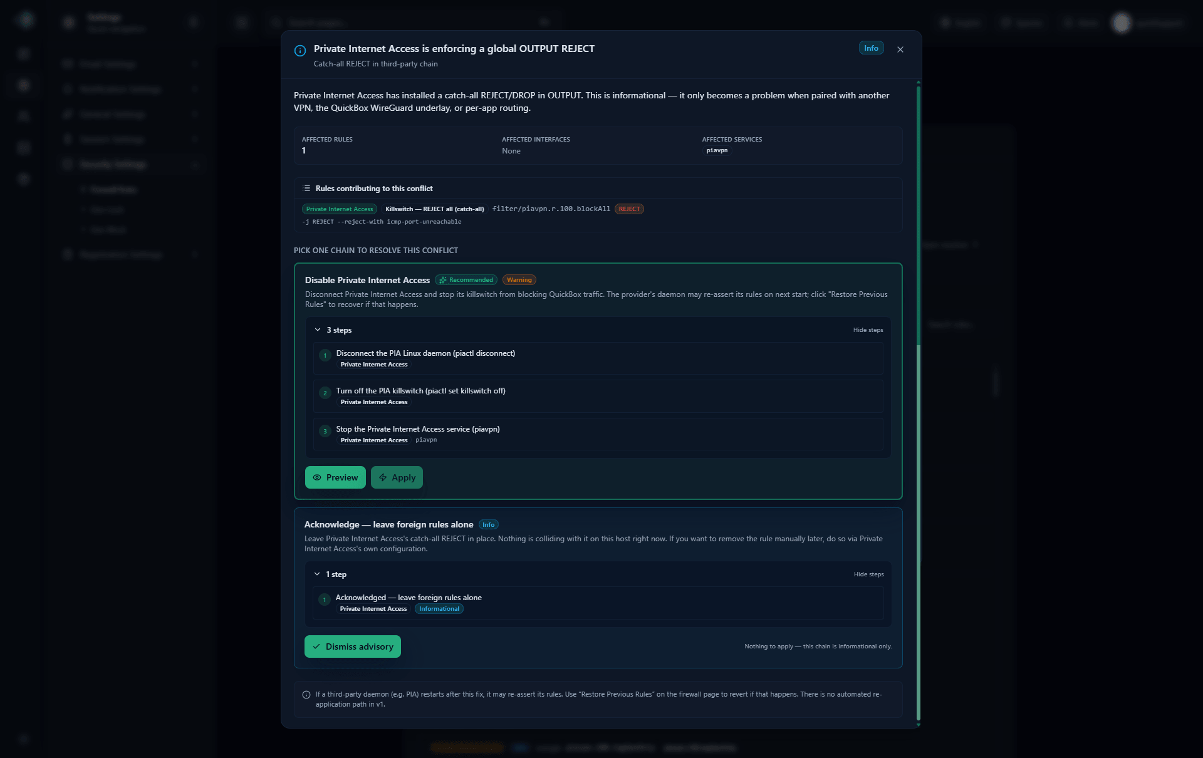The height and width of the screenshot is (758, 1203).
Task: Click the Dismiss advisory button
Action: click(353, 646)
